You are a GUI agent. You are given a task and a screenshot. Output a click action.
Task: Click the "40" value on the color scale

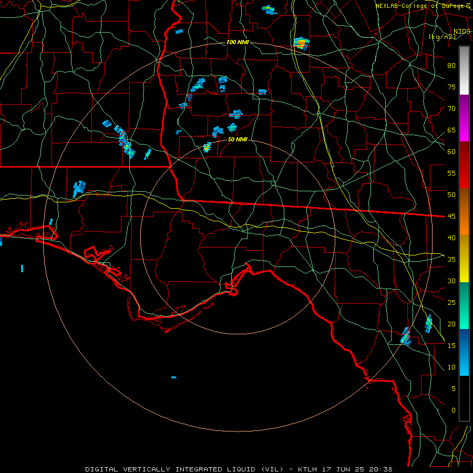451,238
